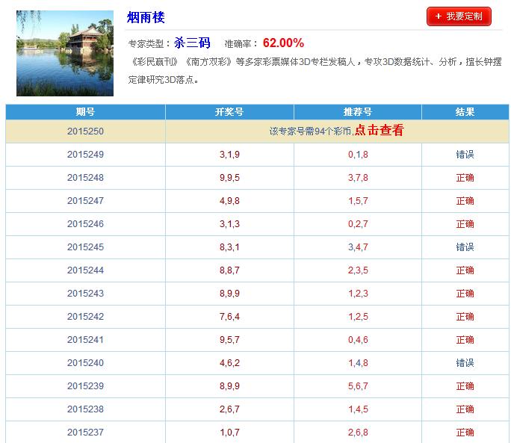Click winning number 3,1,9 in row 2015249
Screen dimensions: 511x443
pos(229,155)
